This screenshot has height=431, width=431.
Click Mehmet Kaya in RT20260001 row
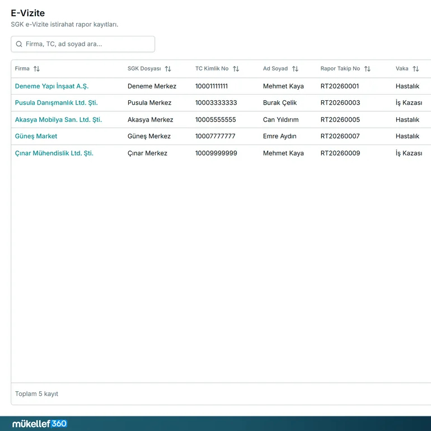click(283, 86)
